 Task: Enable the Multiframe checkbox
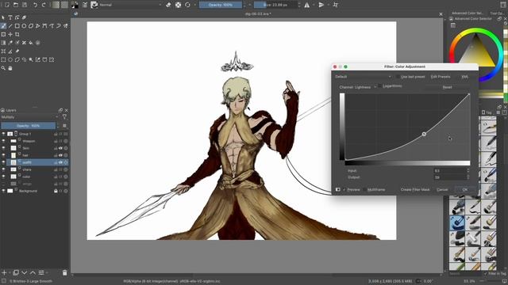click(x=365, y=190)
